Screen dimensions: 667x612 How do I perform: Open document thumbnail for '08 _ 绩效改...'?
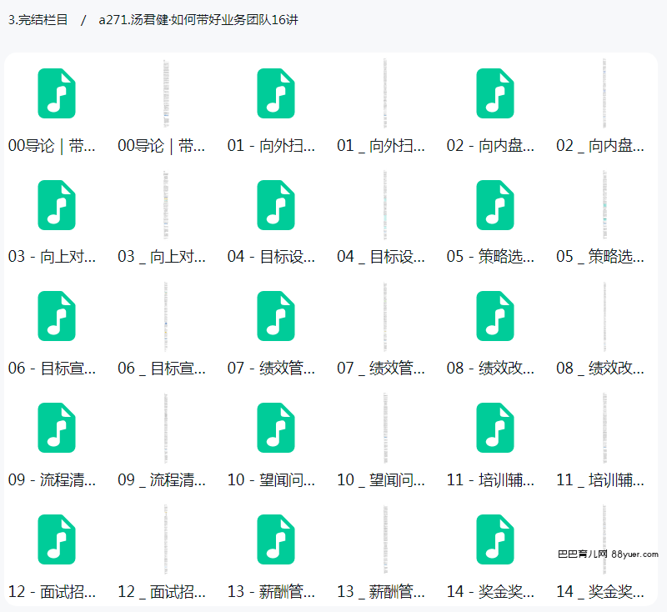604,316
